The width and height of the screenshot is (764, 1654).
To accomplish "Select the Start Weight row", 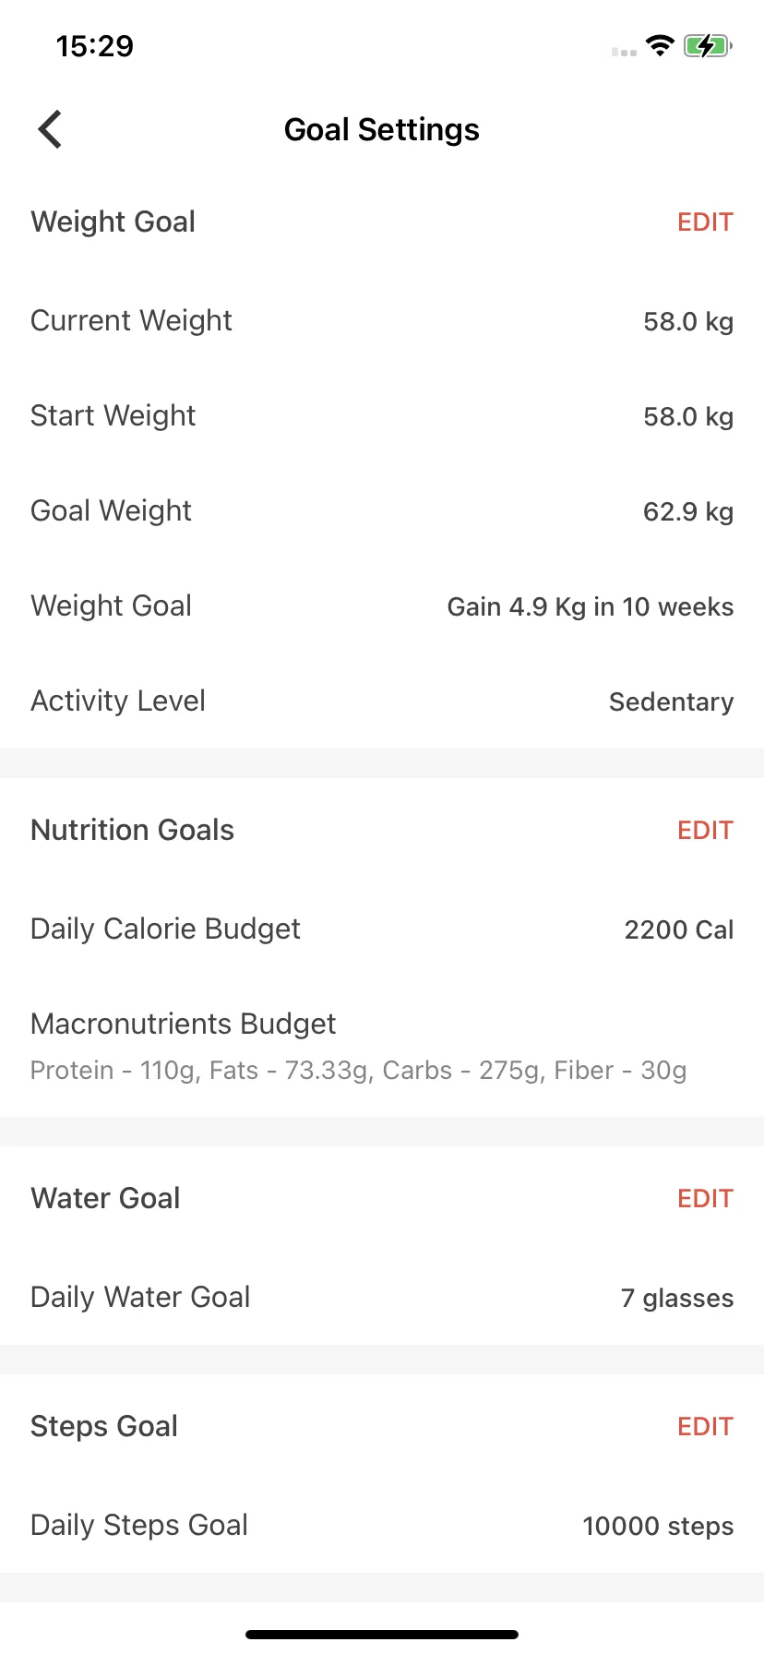I will coord(382,416).
